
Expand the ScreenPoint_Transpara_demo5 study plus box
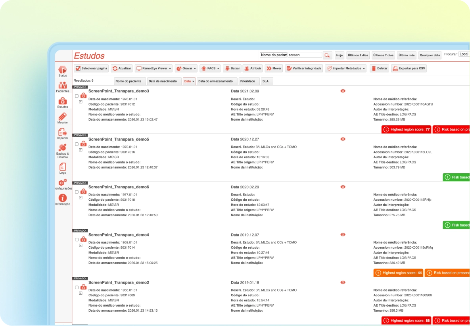point(81,150)
